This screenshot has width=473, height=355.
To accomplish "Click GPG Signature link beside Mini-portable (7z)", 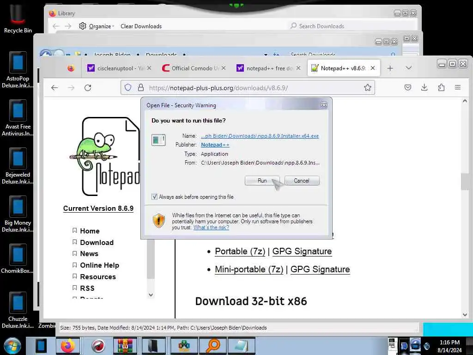I will coord(320,269).
